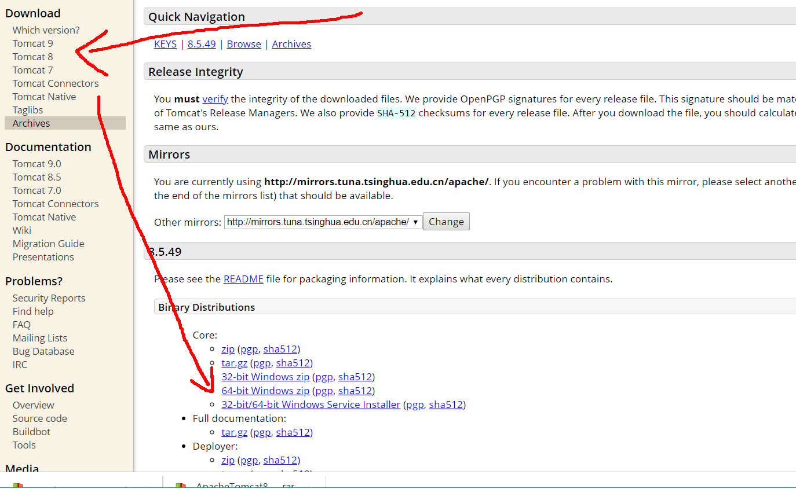Jump to 8.5.49 in Quick Navigation
This screenshot has height=489, width=796.
[x=202, y=44]
